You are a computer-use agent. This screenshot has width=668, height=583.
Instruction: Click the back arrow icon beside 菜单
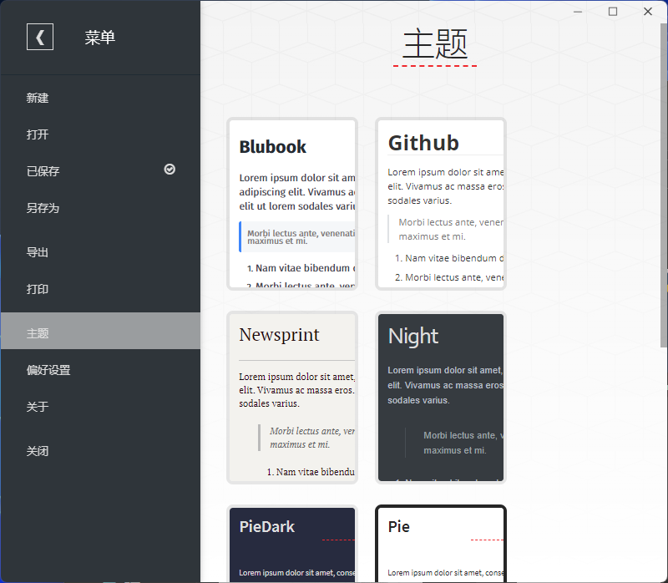coord(40,38)
